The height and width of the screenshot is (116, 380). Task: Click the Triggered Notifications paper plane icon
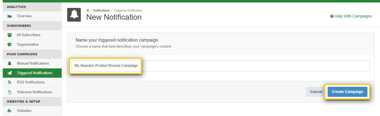(x=10, y=73)
